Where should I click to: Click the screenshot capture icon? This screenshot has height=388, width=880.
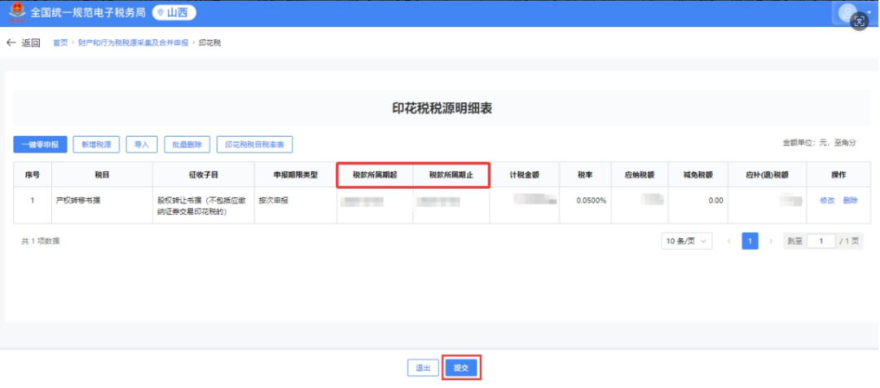tap(860, 20)
